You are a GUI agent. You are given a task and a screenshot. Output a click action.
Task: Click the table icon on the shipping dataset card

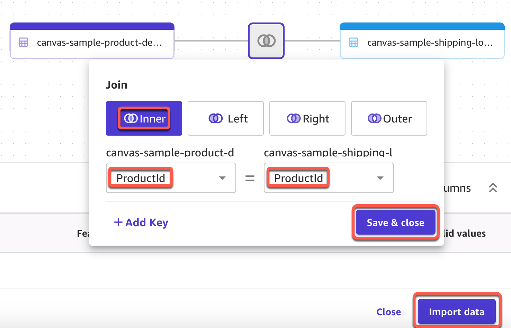click(353, 42)
